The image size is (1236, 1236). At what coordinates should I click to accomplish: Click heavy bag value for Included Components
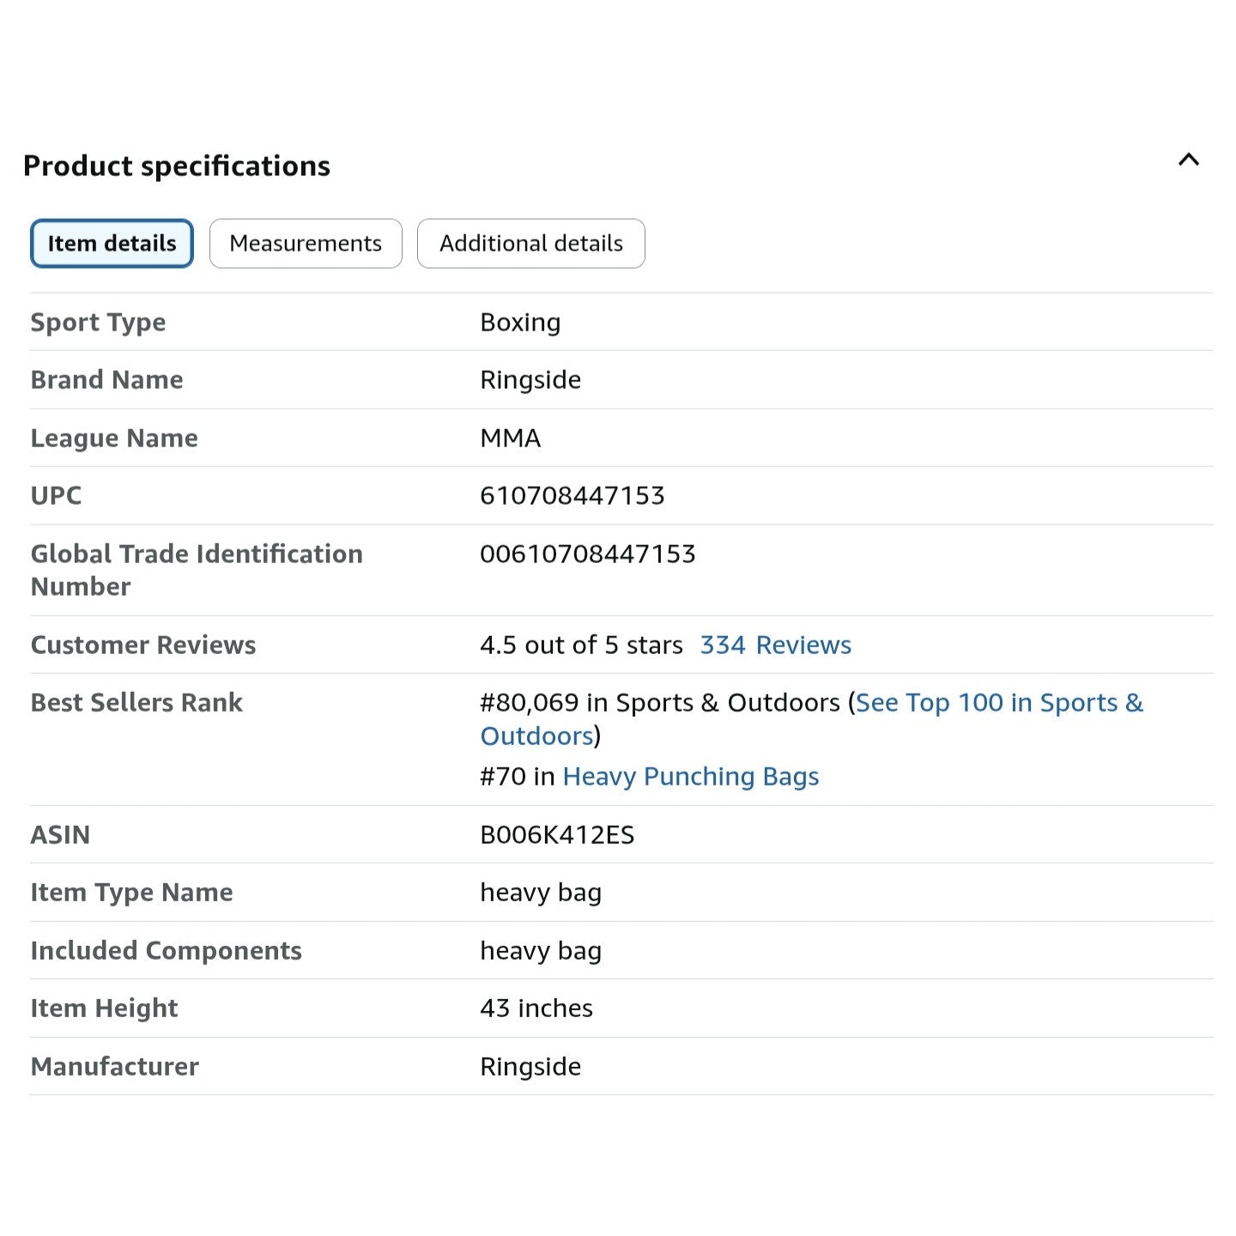[x=540, y=951]
